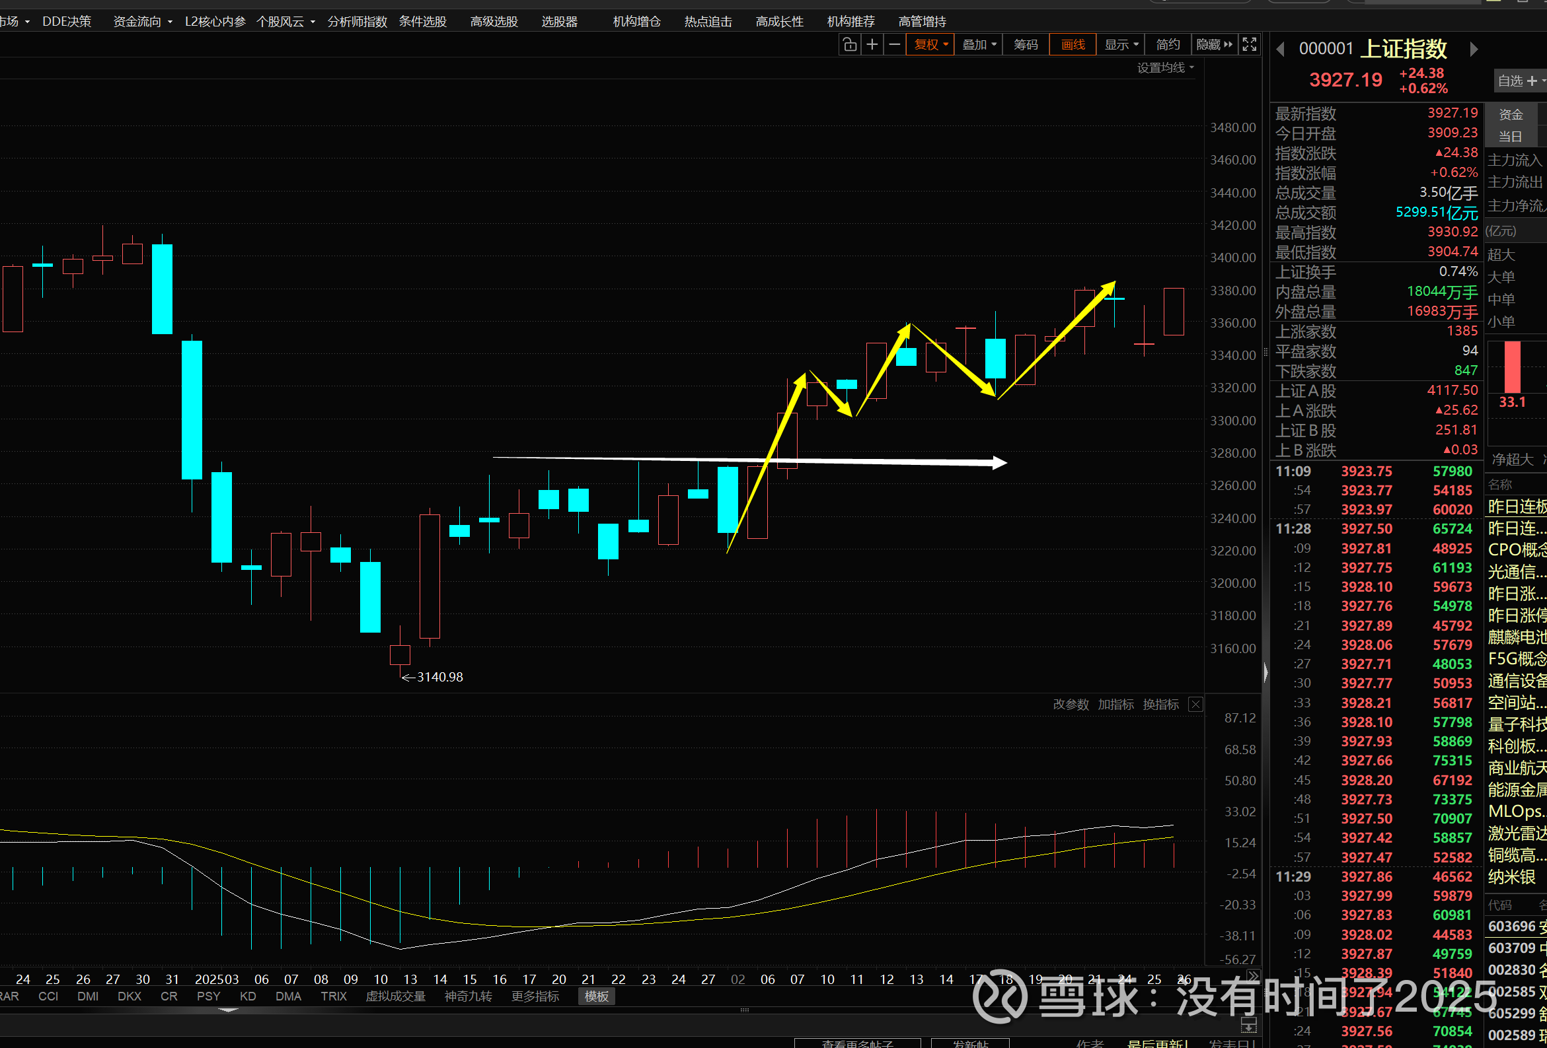Image resolution: width=1547 pixels, height=1048 pixels.
Task: Toggle 筹码 chip distribution view
Action: click(x=1025, y=45)
